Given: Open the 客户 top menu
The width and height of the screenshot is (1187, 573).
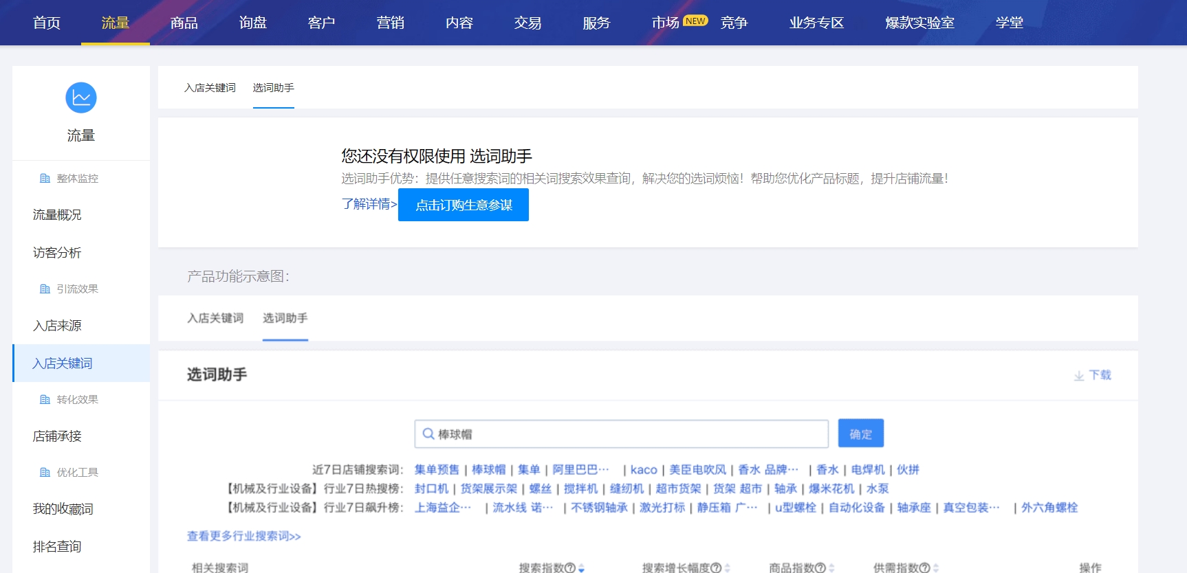Looking at the screenshot, I should coord(322,23).
